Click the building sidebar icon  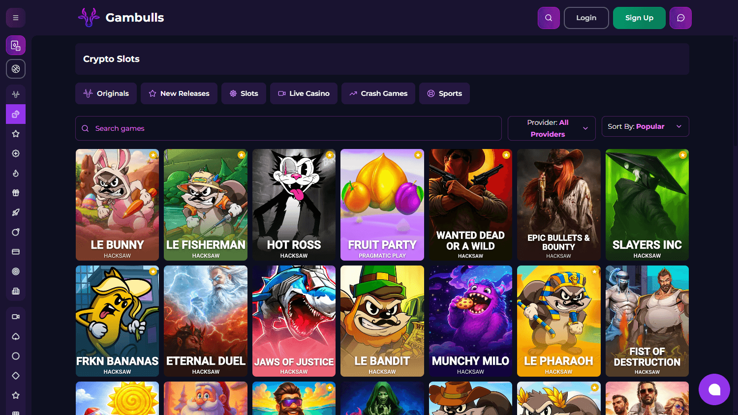[x=16, y=291]
